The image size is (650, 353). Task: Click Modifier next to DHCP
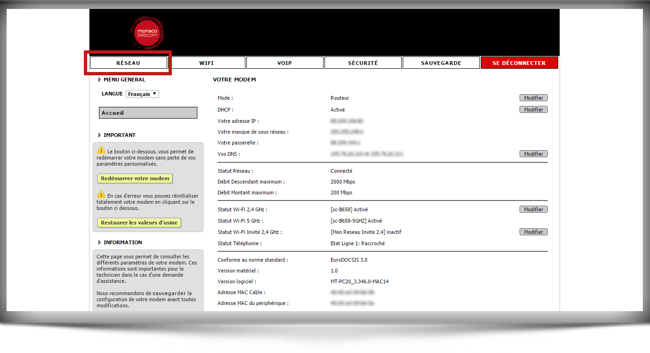534,109
